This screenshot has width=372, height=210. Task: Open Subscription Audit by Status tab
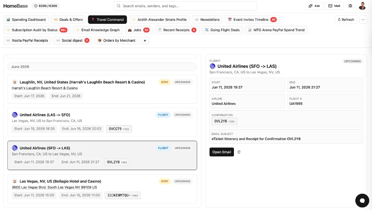[37, 30]
